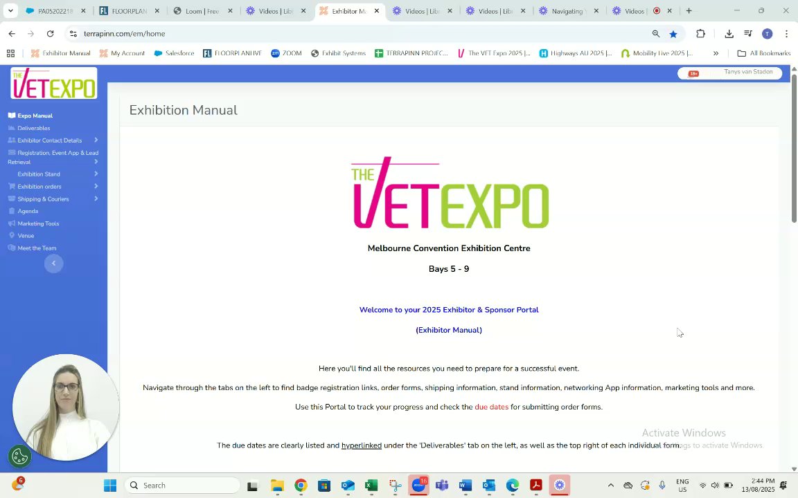
Task: Open Adobe Acrobat from the taskbar
Action: (x=536, y=486)
